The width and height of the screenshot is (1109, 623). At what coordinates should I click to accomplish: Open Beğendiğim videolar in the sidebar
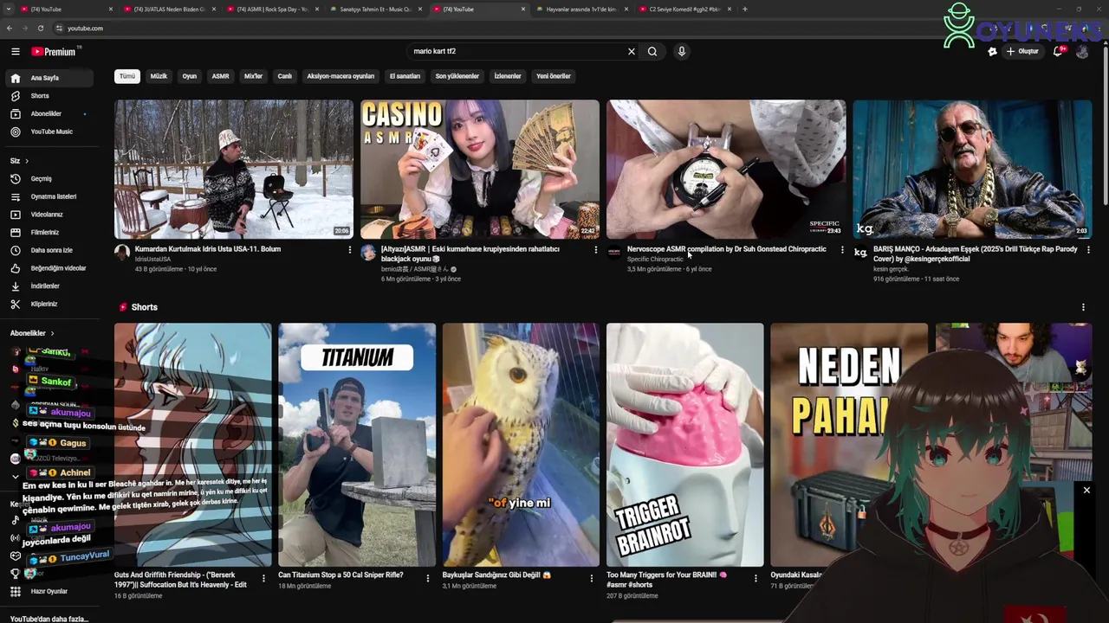(50, 268)
